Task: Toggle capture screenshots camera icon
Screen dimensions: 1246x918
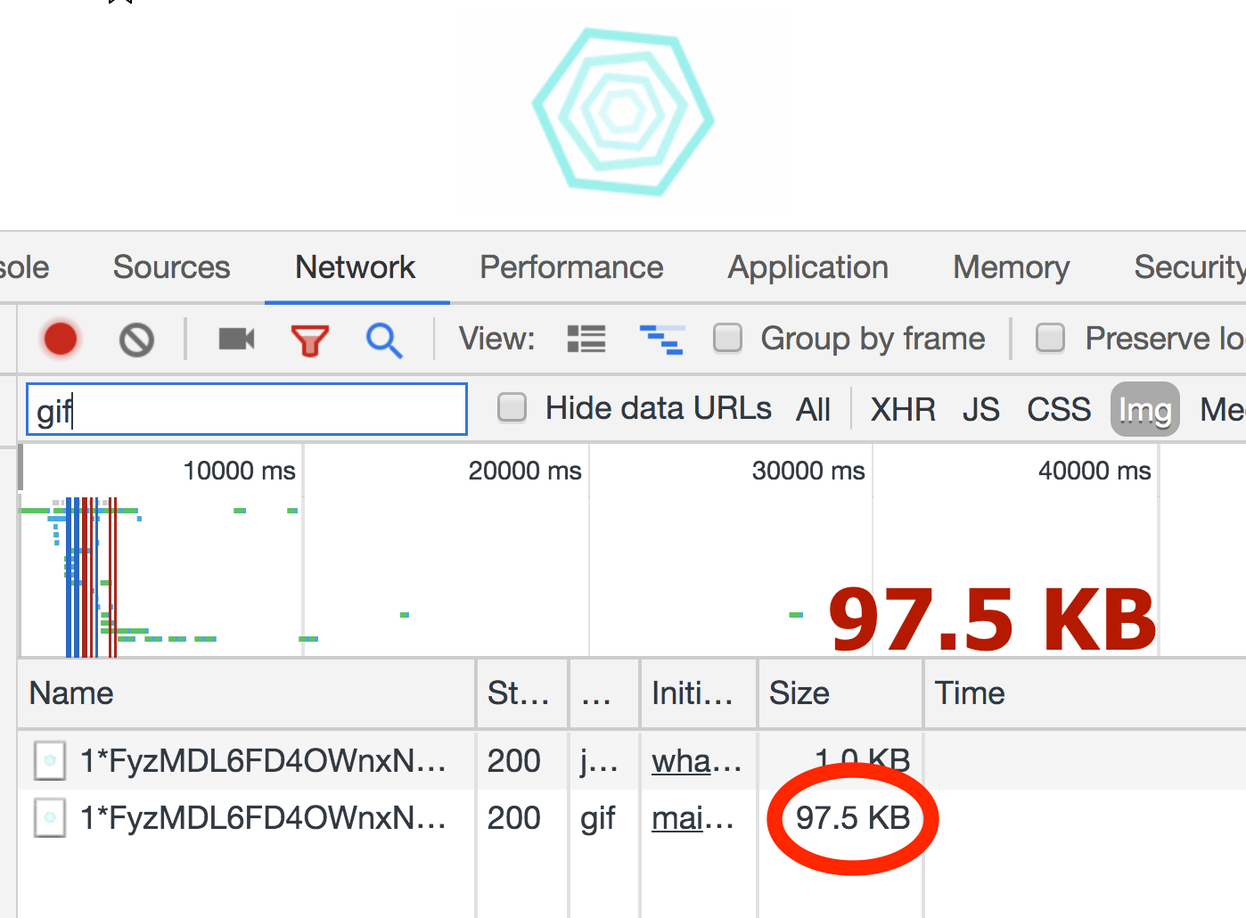Action: [236, 340]
